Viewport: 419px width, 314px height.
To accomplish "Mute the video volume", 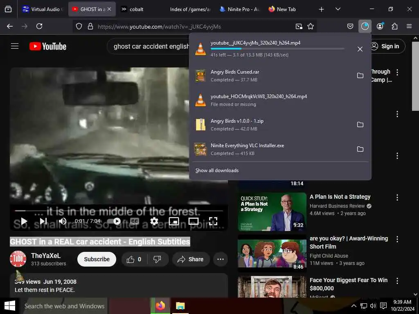I will (x=63, y=221).
